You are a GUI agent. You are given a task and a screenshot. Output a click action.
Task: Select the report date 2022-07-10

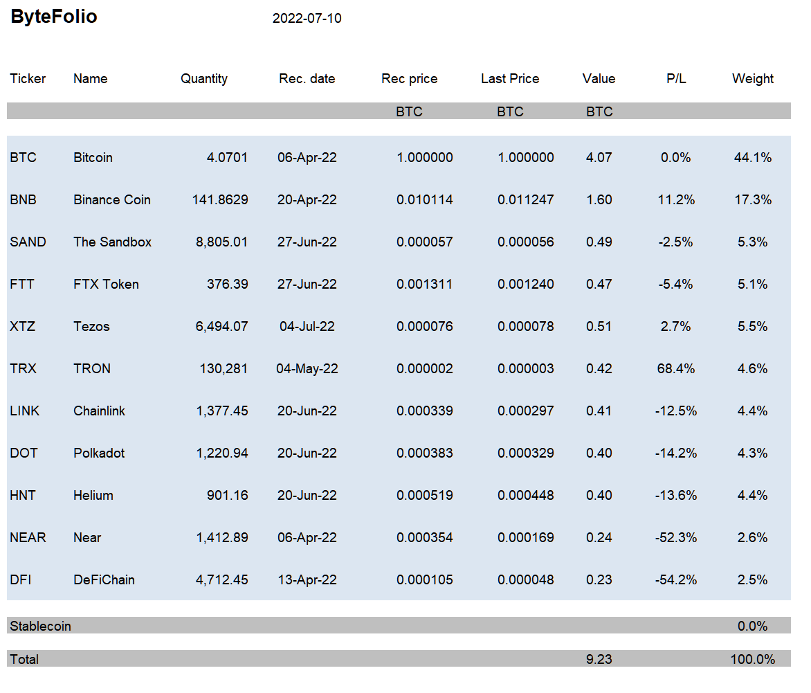pos(307,19)
